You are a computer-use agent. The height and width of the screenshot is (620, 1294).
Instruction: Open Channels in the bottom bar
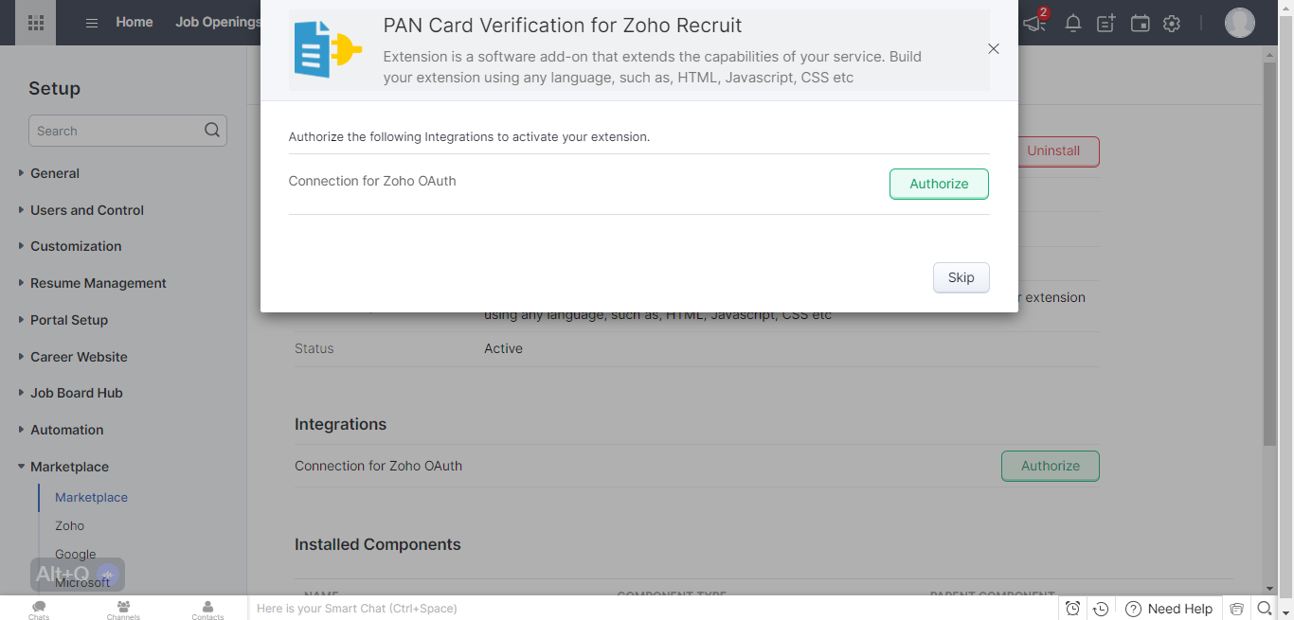pyautogui.click(x=123, y=610)
